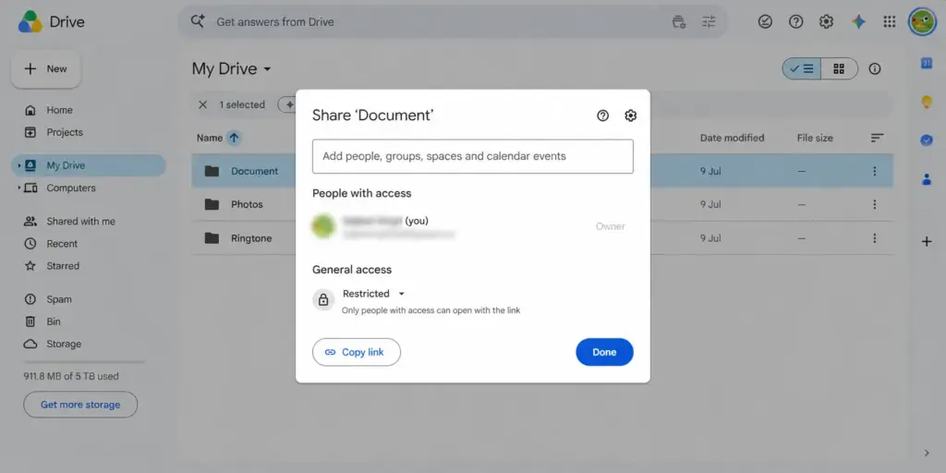Viewport: 946px width, 473px height.
Task: Expand the Computers tree arrow
Action: coord(19,188)
